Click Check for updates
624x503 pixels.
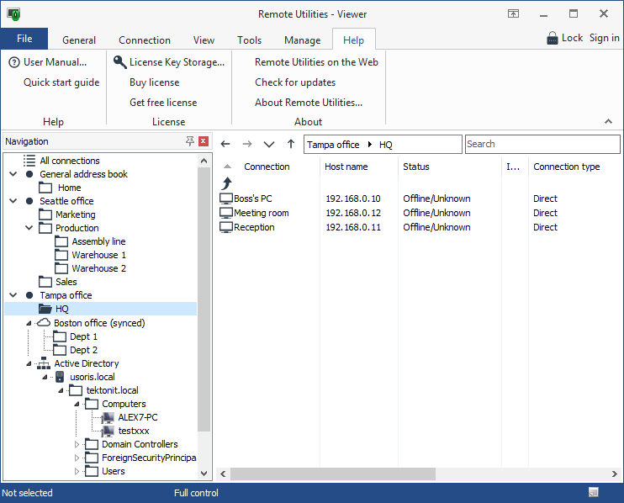(295, 82)
